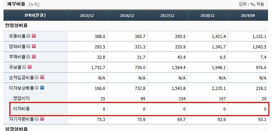The height and width of the screenshot is (131, 276).
Task: Expand the 유동비율 row details
Action: point(34,36)
